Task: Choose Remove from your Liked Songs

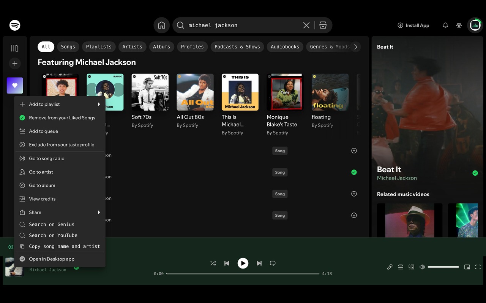Action: click(60, 118)
